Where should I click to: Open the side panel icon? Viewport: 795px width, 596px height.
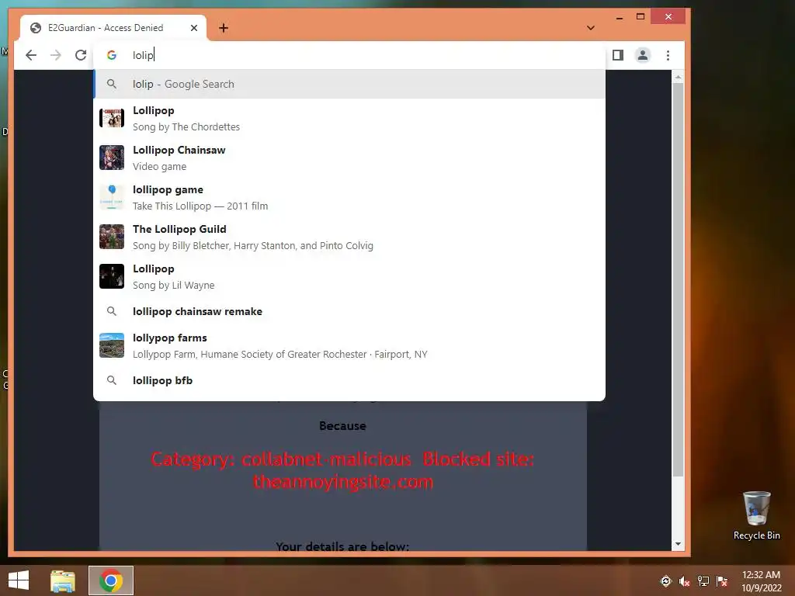(617, 55)
